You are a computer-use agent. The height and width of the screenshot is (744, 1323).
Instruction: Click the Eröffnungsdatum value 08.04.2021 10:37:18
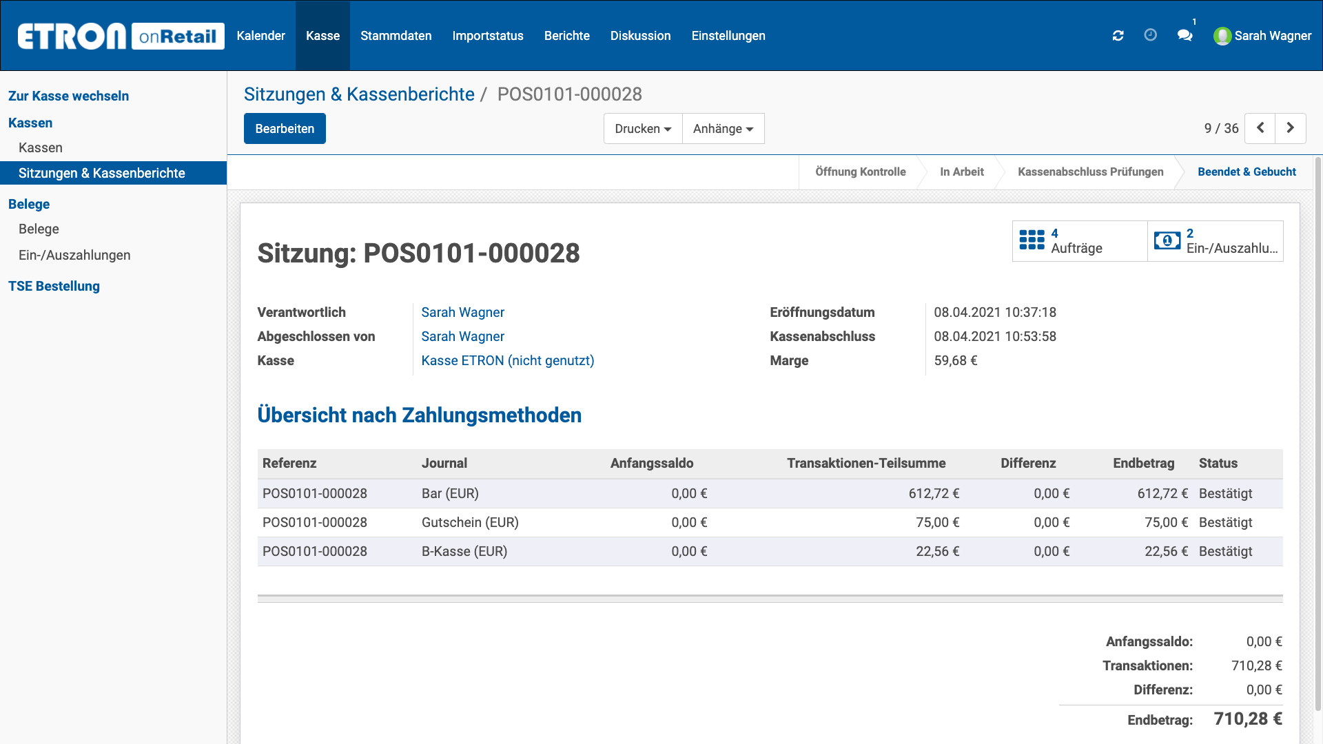(995, 312)
